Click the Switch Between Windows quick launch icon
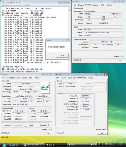Viewport: 126px width, 147px height. [13, 145]
